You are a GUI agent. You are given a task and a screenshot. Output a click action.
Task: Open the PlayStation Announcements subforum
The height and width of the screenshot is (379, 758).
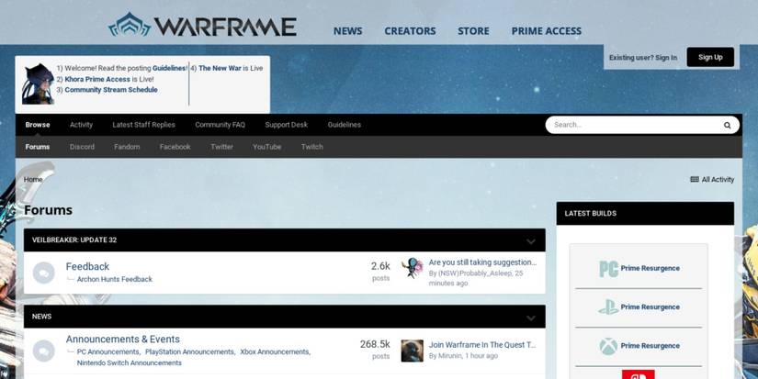click(189, 352)
